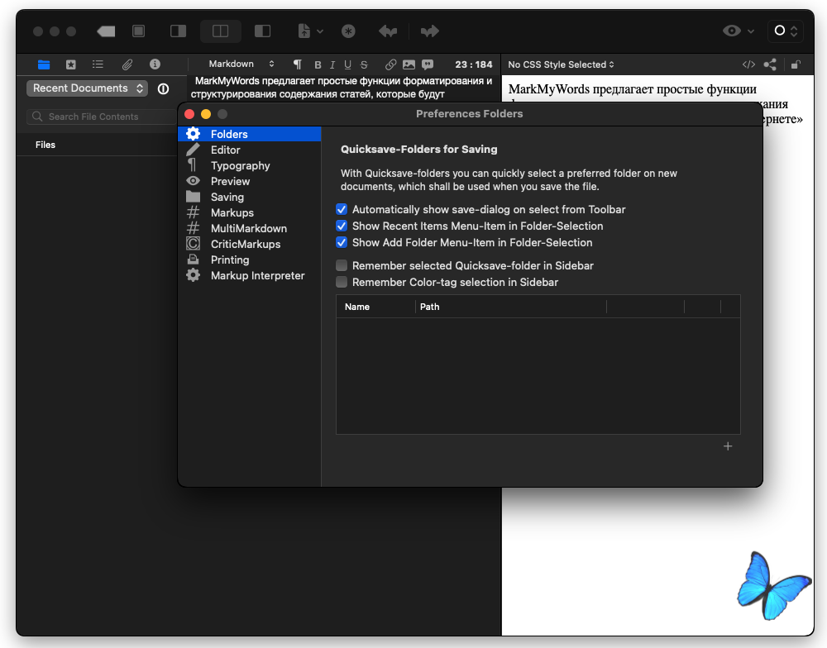
Task: Show the favorites star tab in sidebar
Action: 71,64
